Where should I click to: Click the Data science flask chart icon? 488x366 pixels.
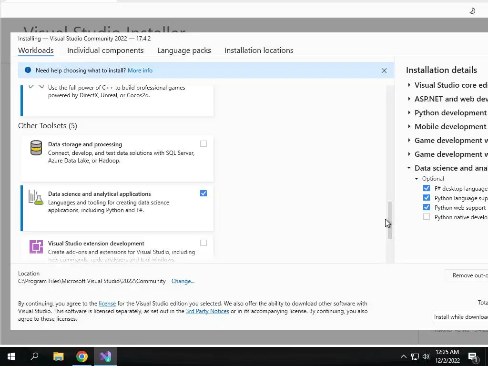click(x=36, y=197)
